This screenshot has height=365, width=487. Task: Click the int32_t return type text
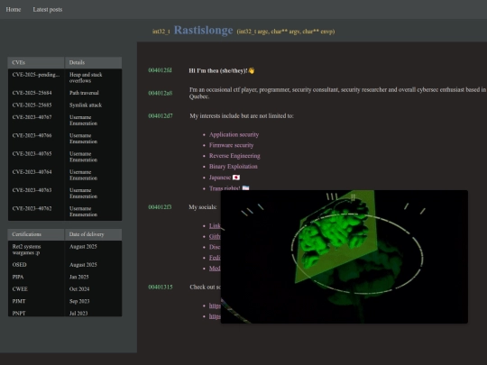[x=161, y=32]
